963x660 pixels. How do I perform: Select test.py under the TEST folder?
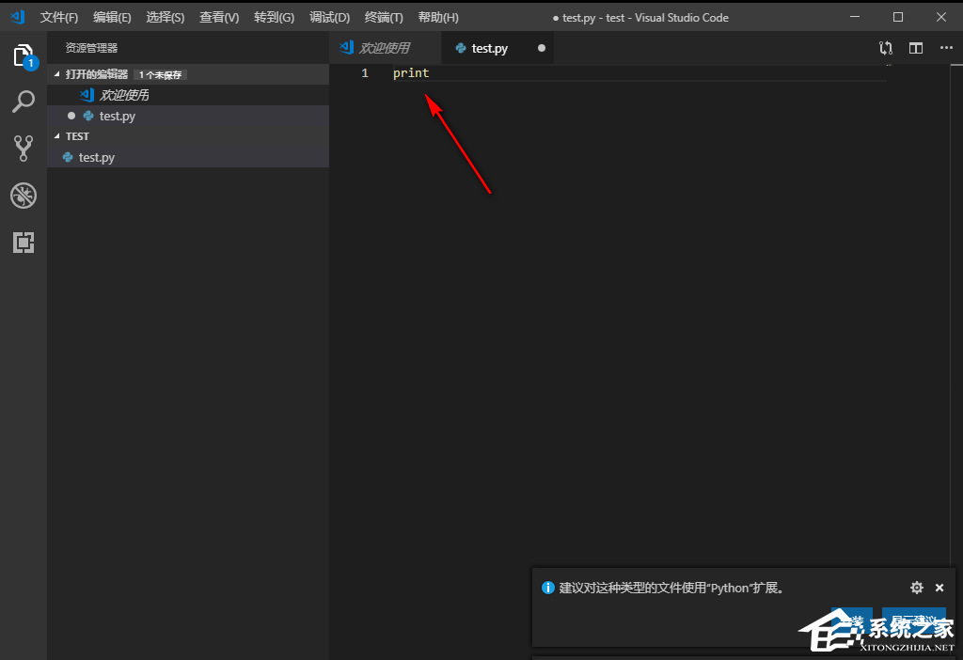coord(96,157)
